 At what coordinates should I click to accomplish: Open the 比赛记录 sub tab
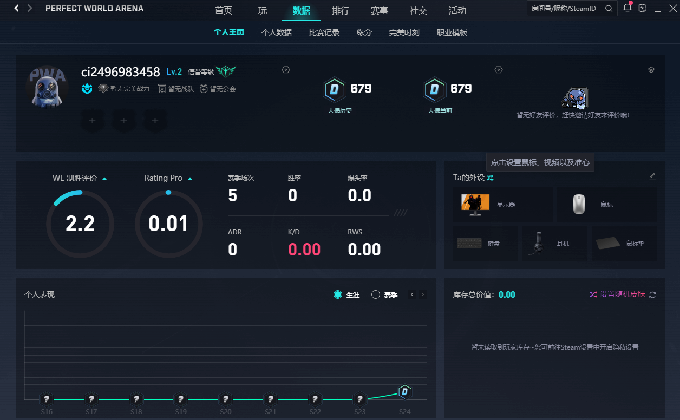324,32
